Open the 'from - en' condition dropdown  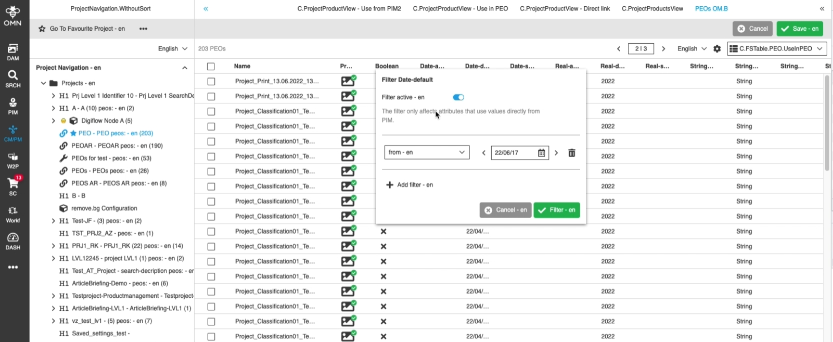click(427, 153)
